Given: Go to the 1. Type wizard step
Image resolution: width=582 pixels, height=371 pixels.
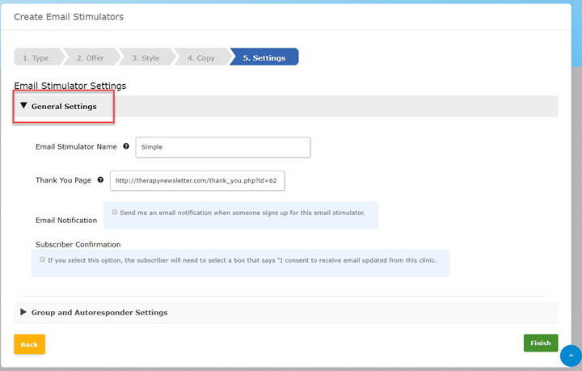Looking at the screenshot, I should click(36, 57).
